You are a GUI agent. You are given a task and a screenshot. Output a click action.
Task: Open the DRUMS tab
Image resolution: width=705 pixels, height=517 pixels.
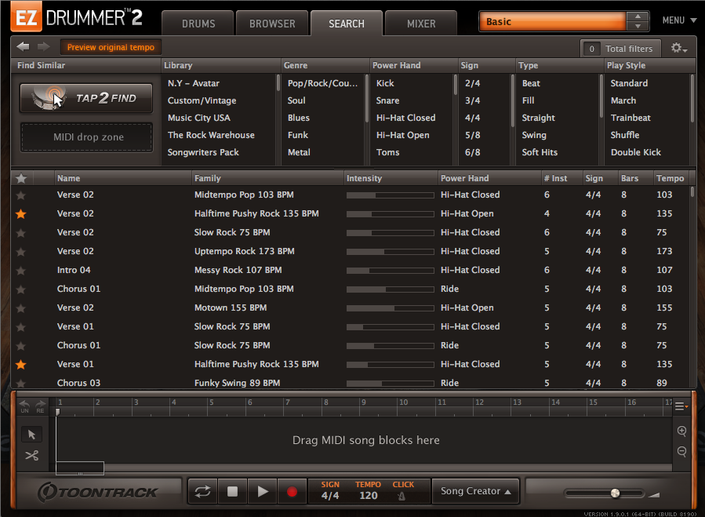pyautogui.click(x=197, y=24)
